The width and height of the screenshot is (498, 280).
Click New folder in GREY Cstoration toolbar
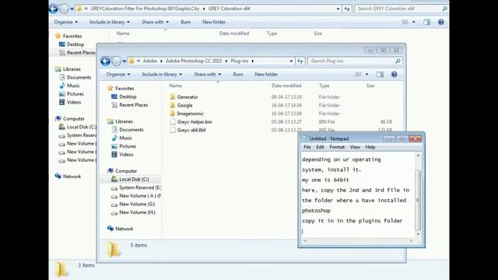214,22
